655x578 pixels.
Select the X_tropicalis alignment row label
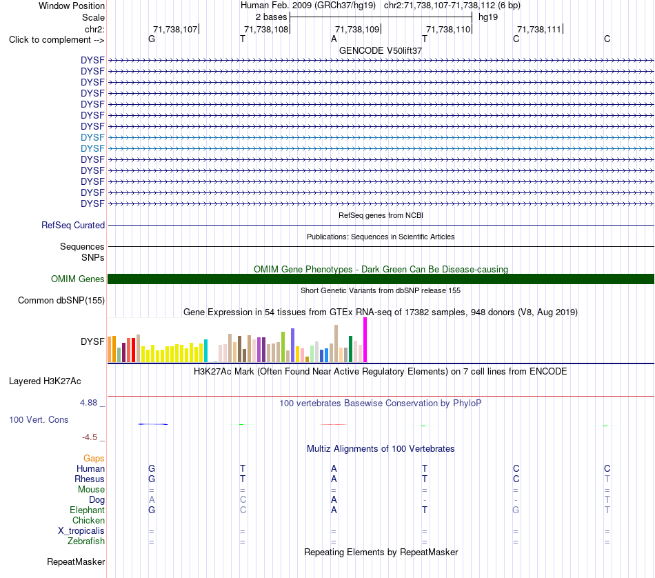point(81,531)
